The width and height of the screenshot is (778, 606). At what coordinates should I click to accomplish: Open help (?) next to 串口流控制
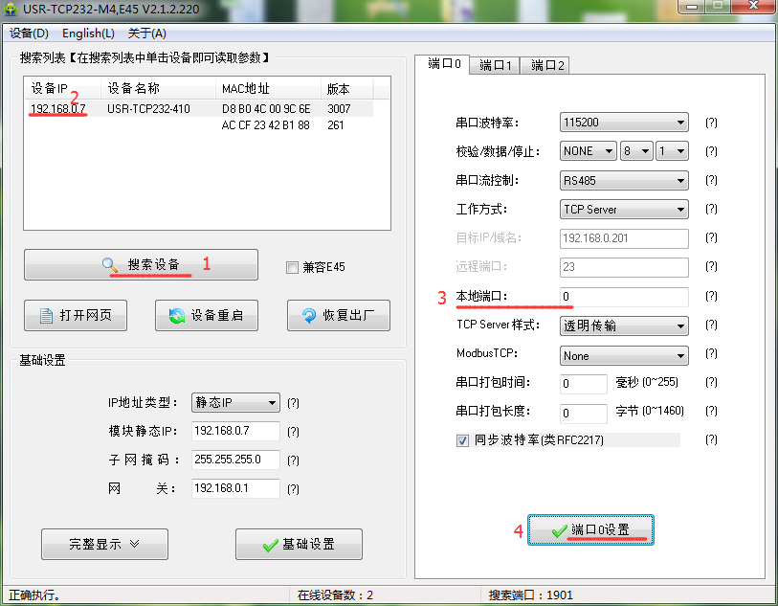711,180
